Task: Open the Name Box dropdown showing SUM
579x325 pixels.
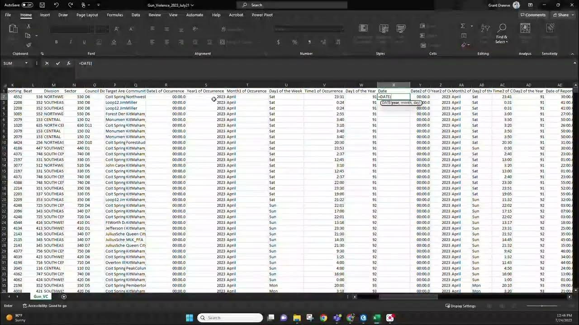Action: click(26, 63)
